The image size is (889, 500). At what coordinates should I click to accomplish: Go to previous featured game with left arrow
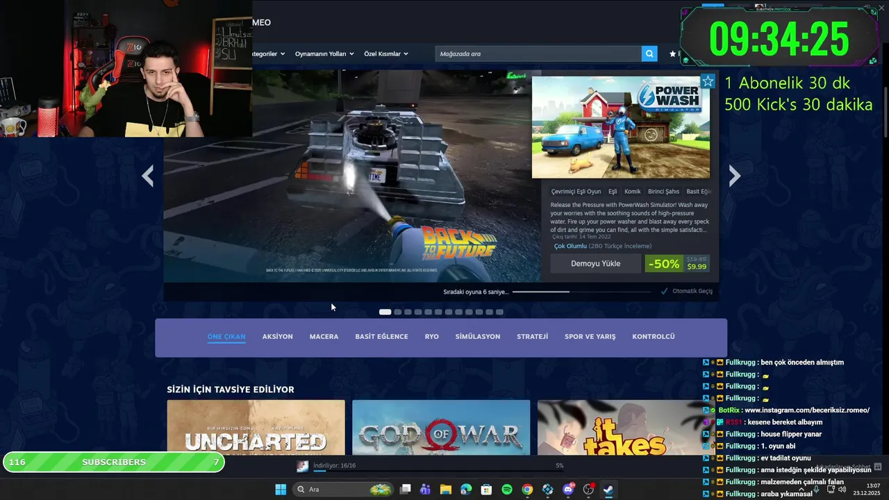(x=147, y=176)
